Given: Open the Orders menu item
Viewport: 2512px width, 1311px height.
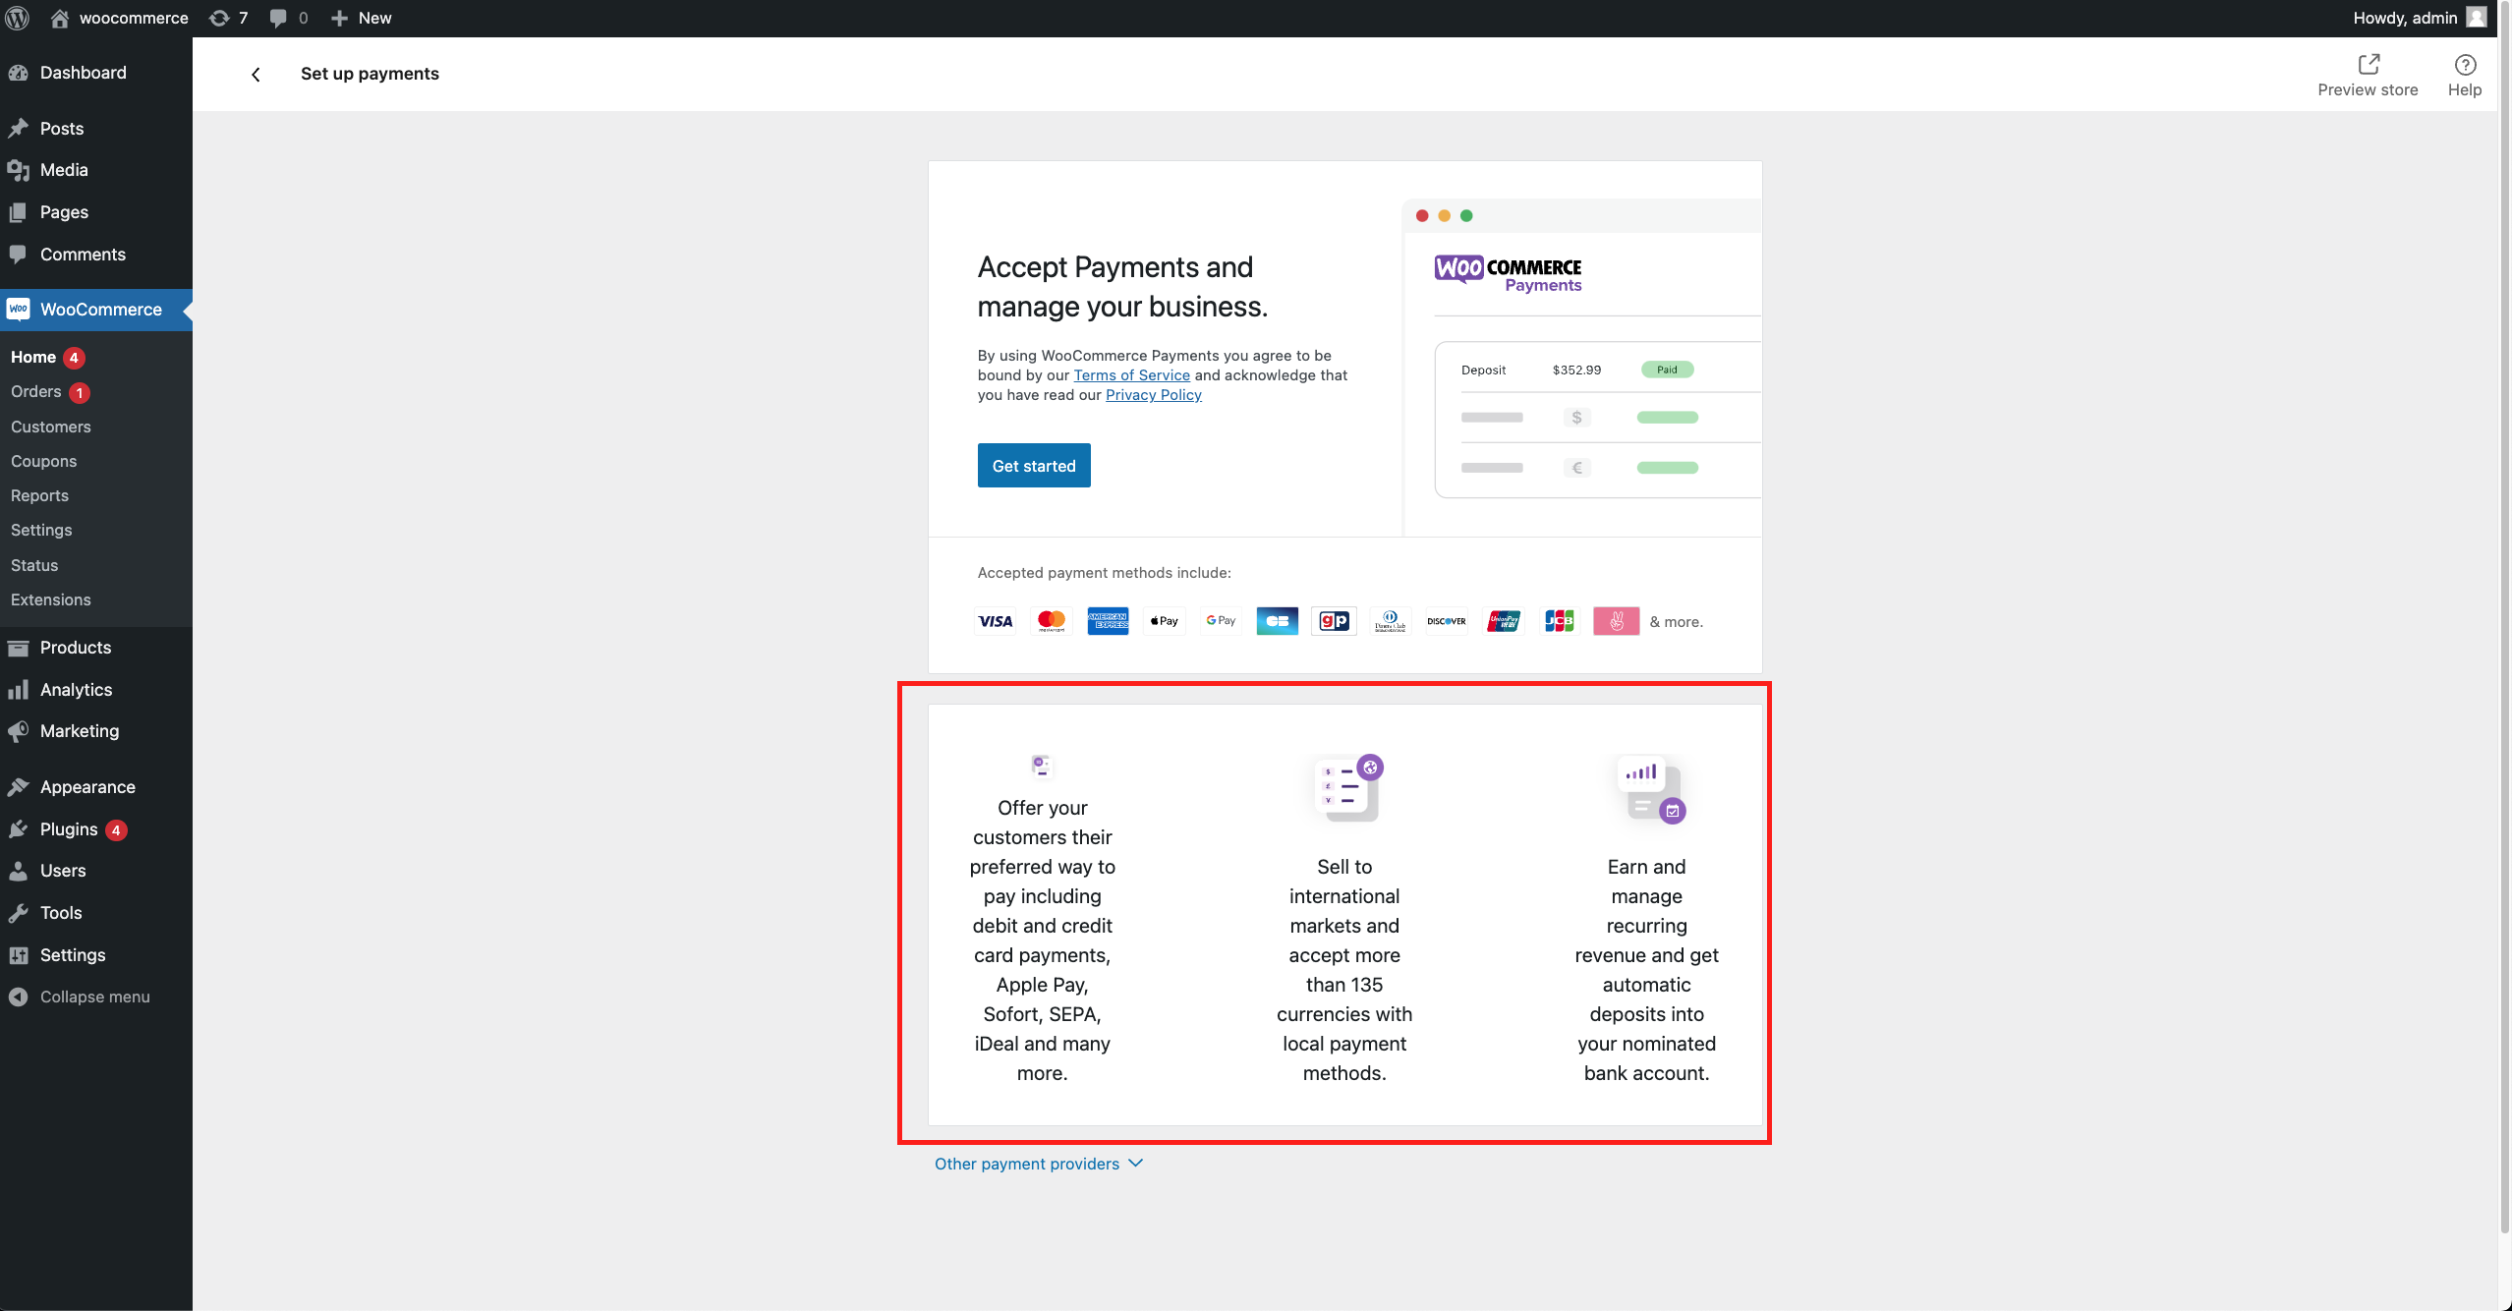Looking at the screenshot, I should coord(36,391).
